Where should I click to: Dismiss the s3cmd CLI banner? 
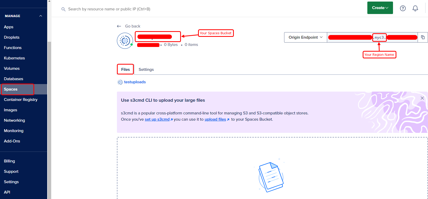pyautogui.click(x=422, y=98)
